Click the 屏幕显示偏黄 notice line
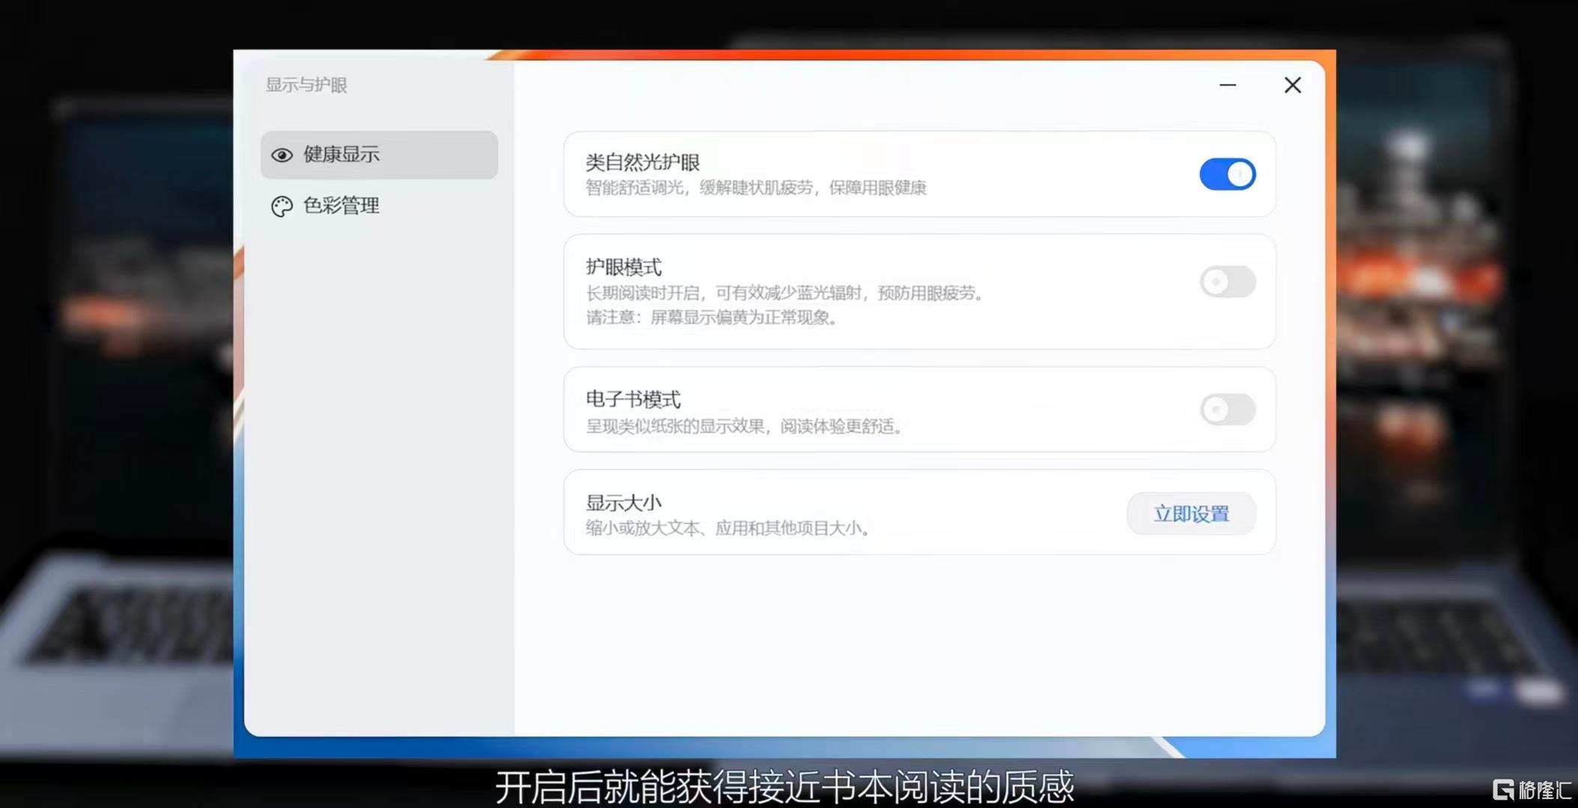The height and width of the screenshot is (808, 1578). point(712,318)
